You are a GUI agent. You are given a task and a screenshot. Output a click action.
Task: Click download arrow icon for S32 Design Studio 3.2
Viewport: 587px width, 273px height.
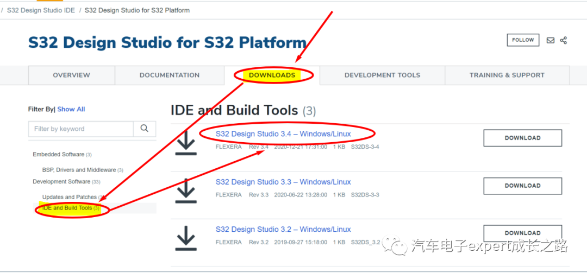pos(186,238)
